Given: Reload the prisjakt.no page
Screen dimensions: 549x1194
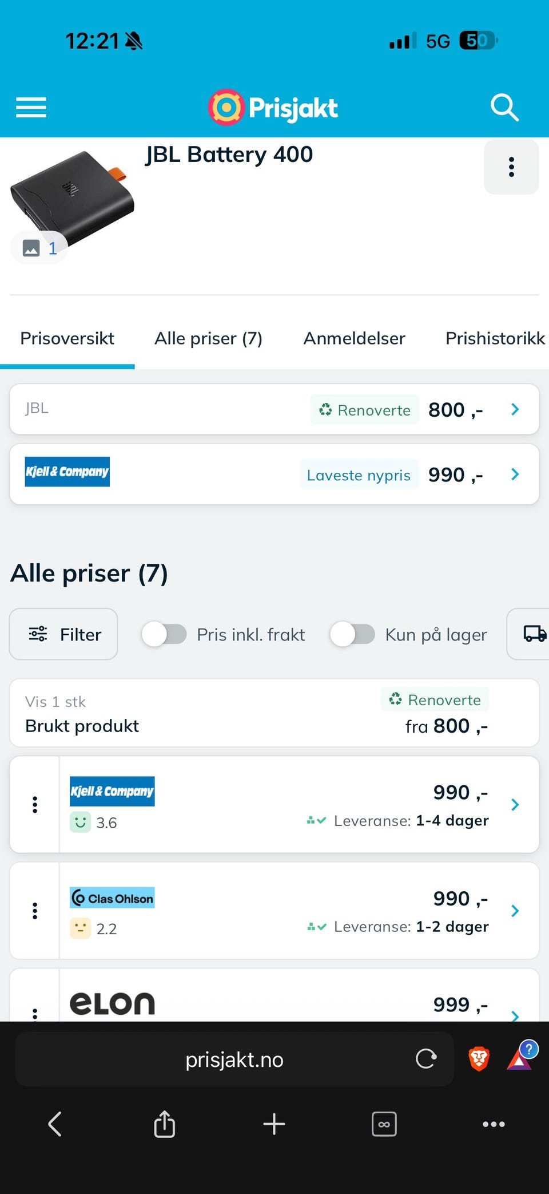Looking at the screenshot, I should pyautogui.click(x=425, y=1058).
